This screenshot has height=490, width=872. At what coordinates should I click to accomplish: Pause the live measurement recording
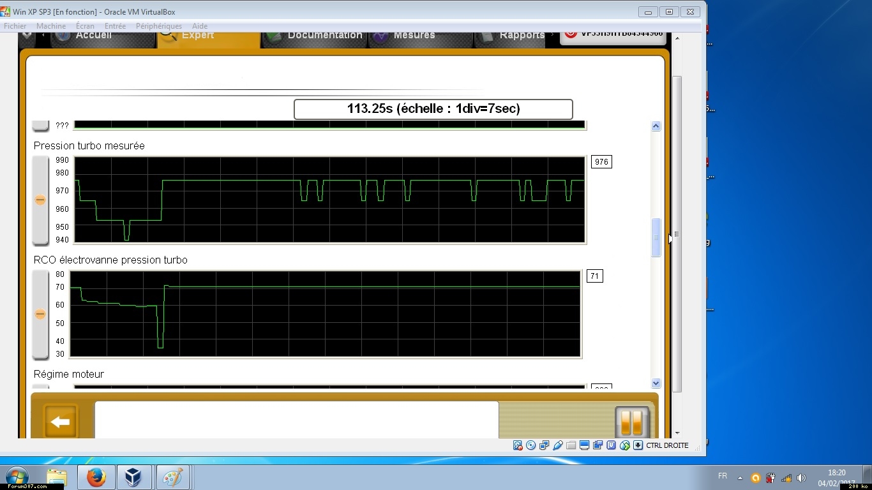coord(631,422)
